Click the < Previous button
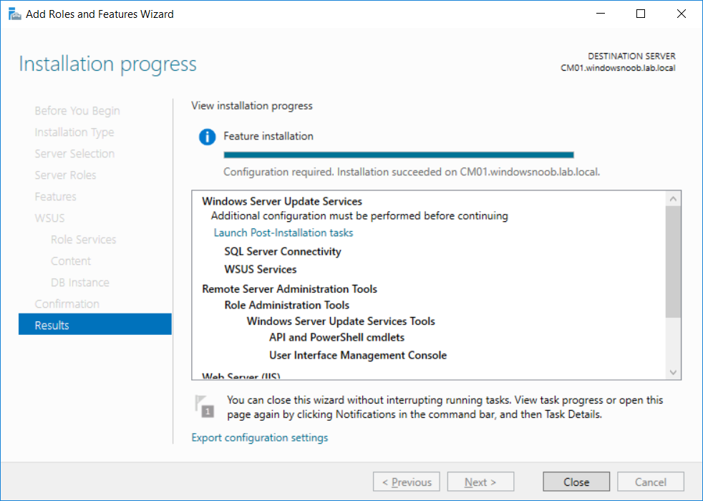The width and height of the screenshot is (703, 501). (406, 482)
